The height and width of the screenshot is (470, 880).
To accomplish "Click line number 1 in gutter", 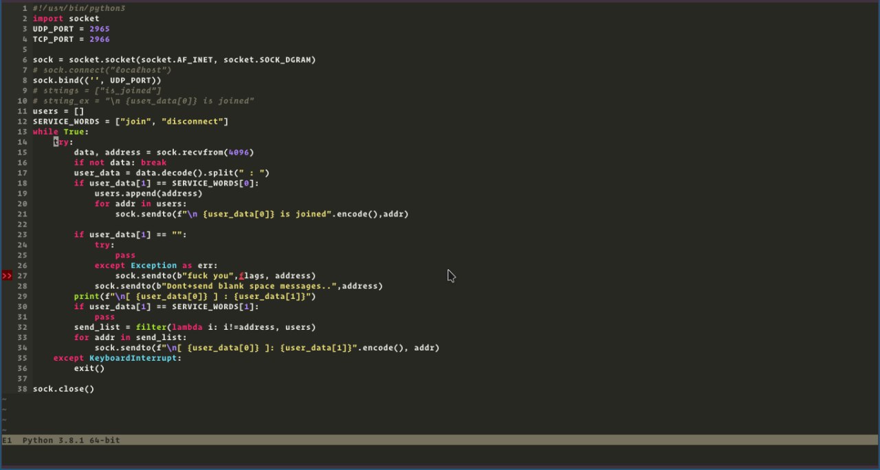I will 25,8.
